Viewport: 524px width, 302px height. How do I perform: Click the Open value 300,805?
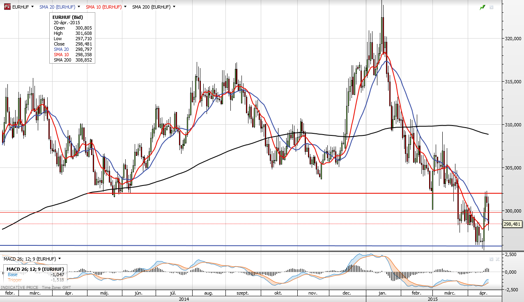click(x=84, y=28)
